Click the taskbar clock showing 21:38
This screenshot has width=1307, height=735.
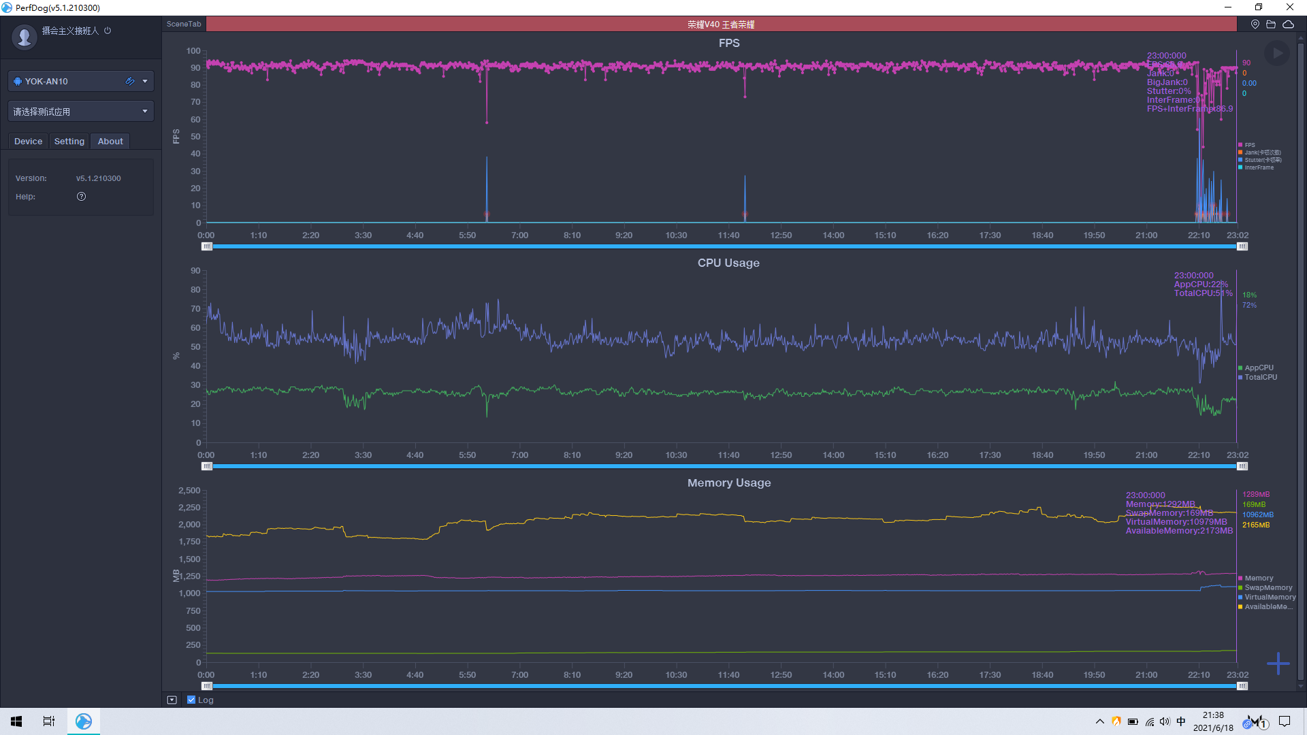tap(1213, 721)
